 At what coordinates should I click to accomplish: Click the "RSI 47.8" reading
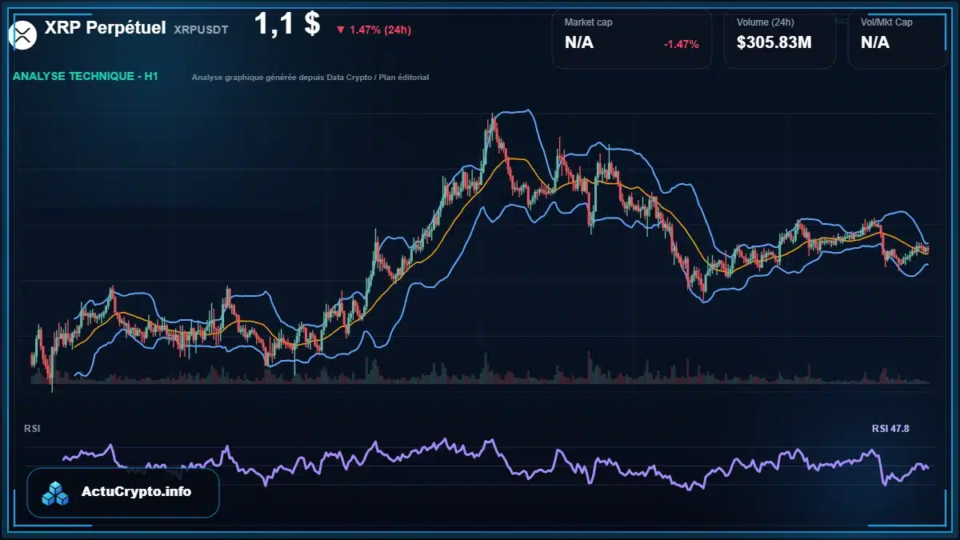tap(890, 429)
